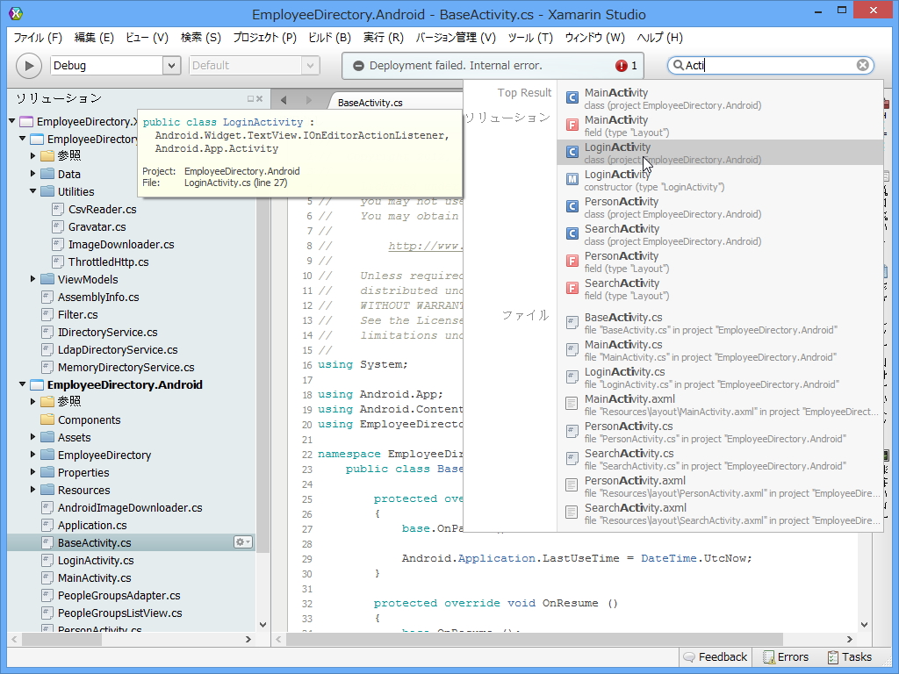This screenshot has width=899, height=674.
Task: Collapse the Utilities folder
Action: click(x=34, y=191)
